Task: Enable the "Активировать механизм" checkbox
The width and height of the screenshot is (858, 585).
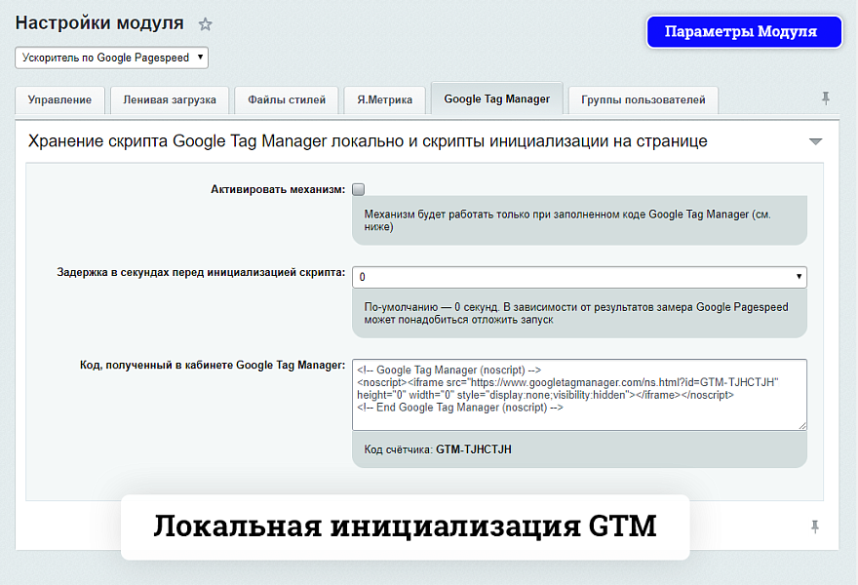Action: click(358, 189)
